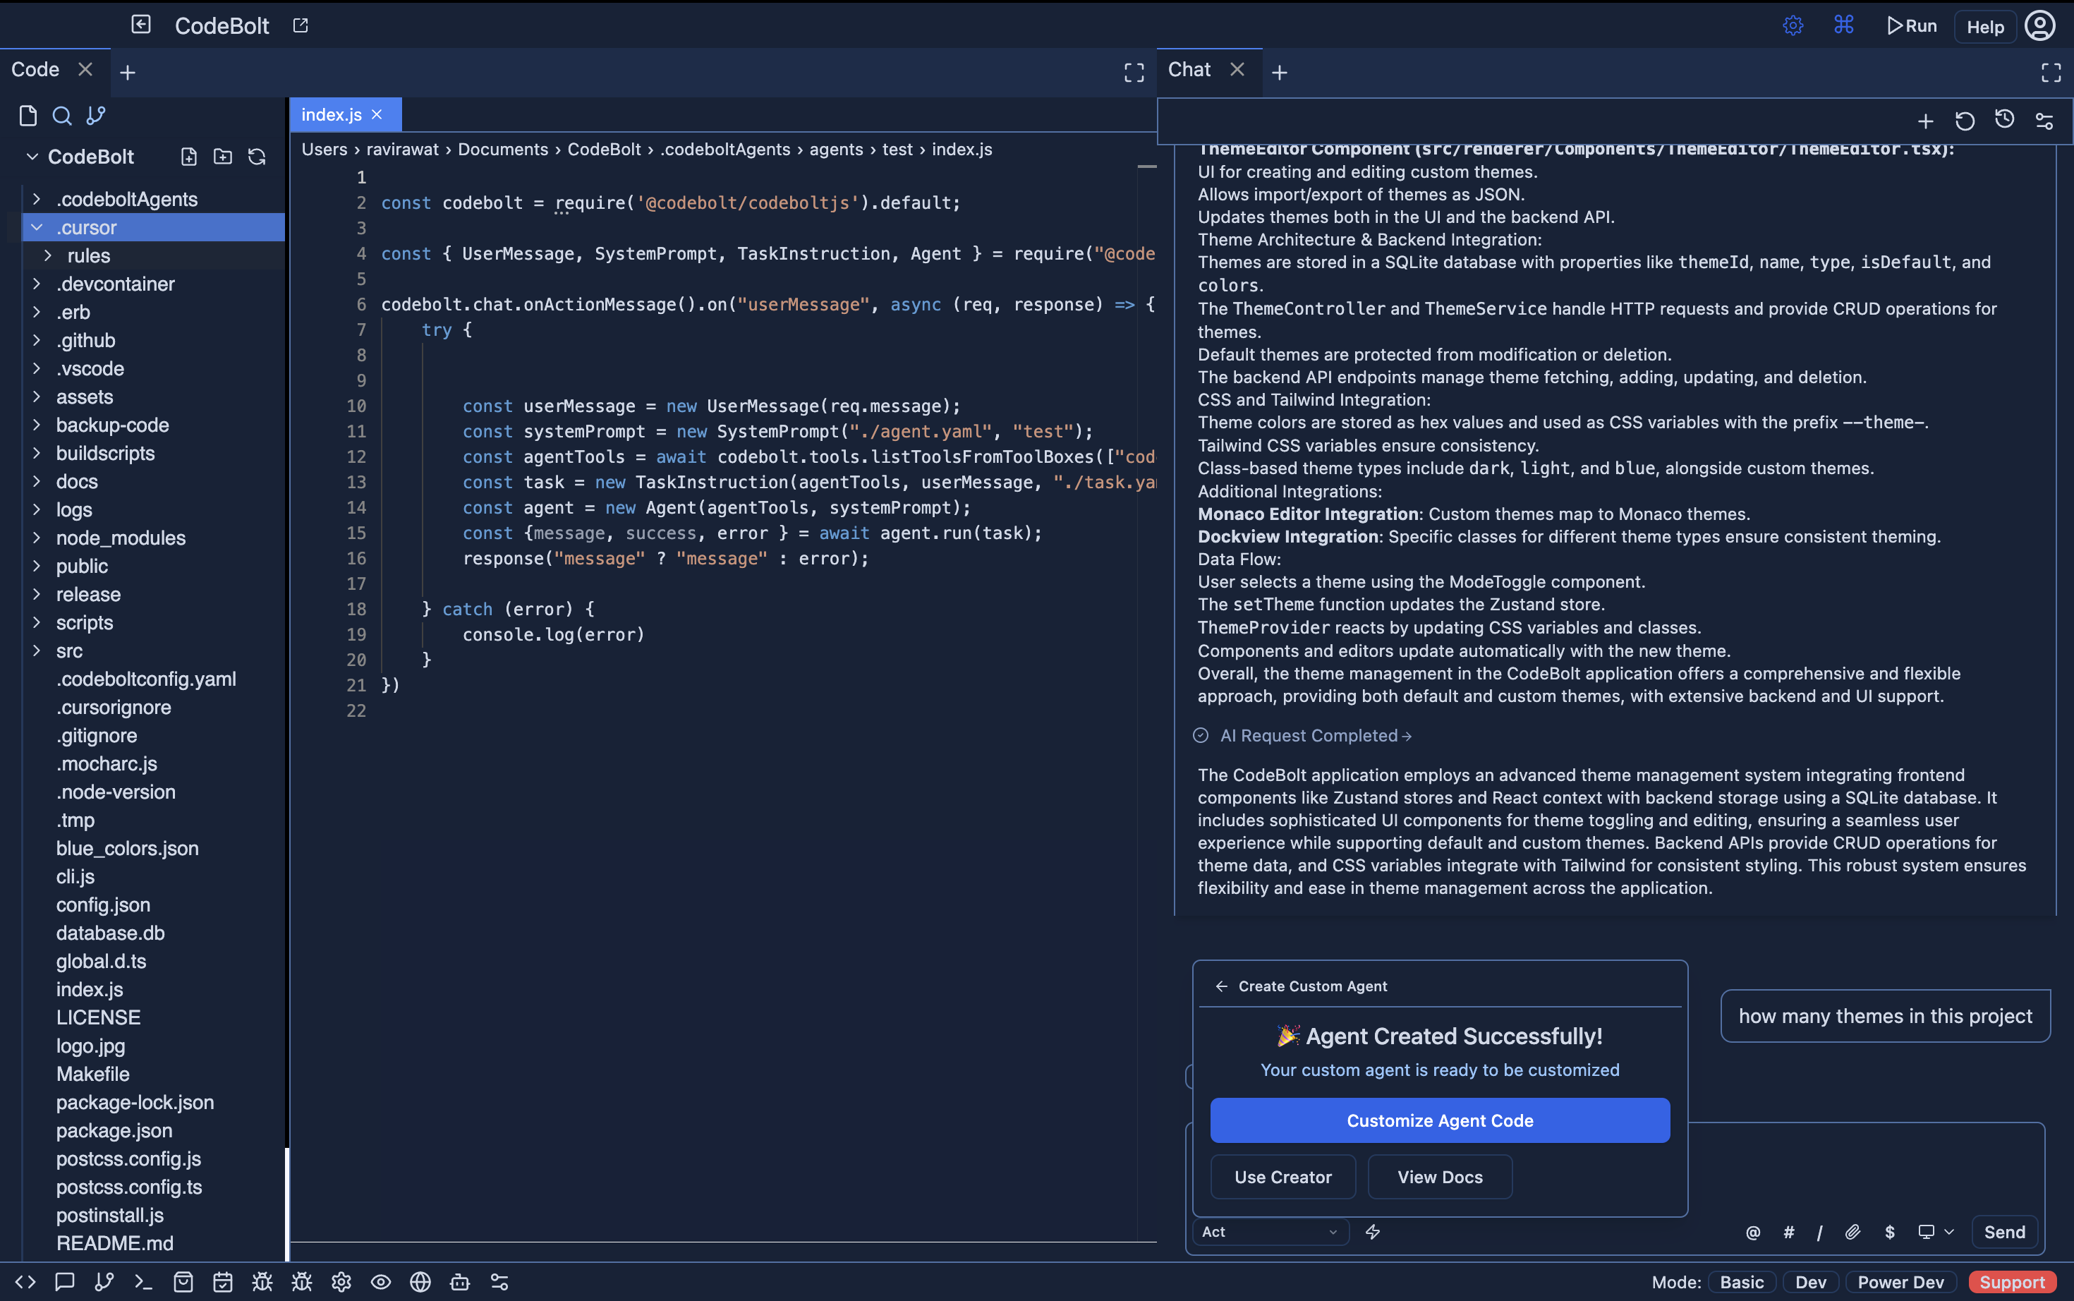Click the reload icon in chat toolbar

(x=1965, y=121)
